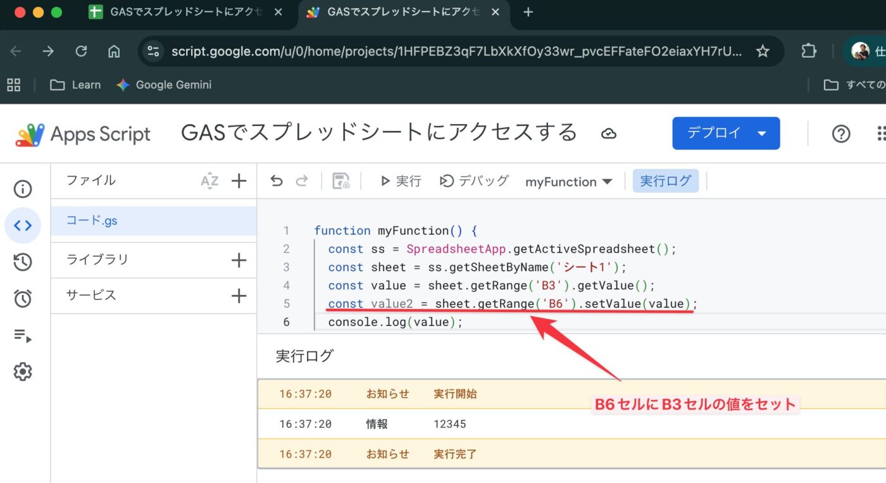Screen dimensions: 886x483
Task: Open Project Settings gear icon
Action: coord(23,372)
